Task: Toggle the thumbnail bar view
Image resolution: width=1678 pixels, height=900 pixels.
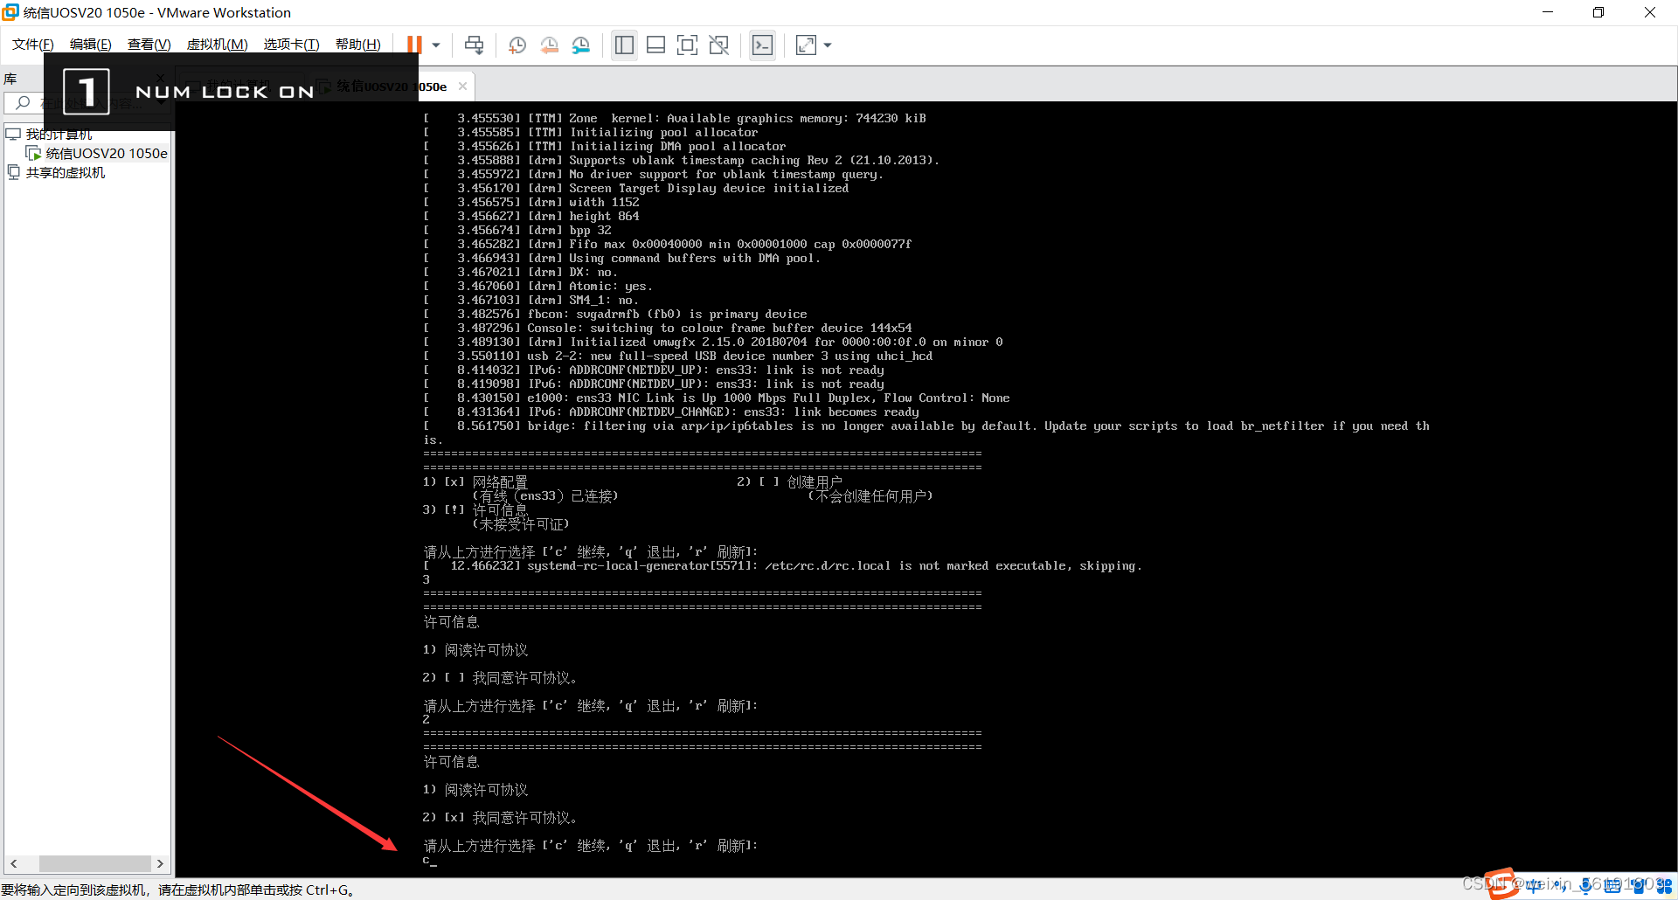Action: (x=655, y=45)
